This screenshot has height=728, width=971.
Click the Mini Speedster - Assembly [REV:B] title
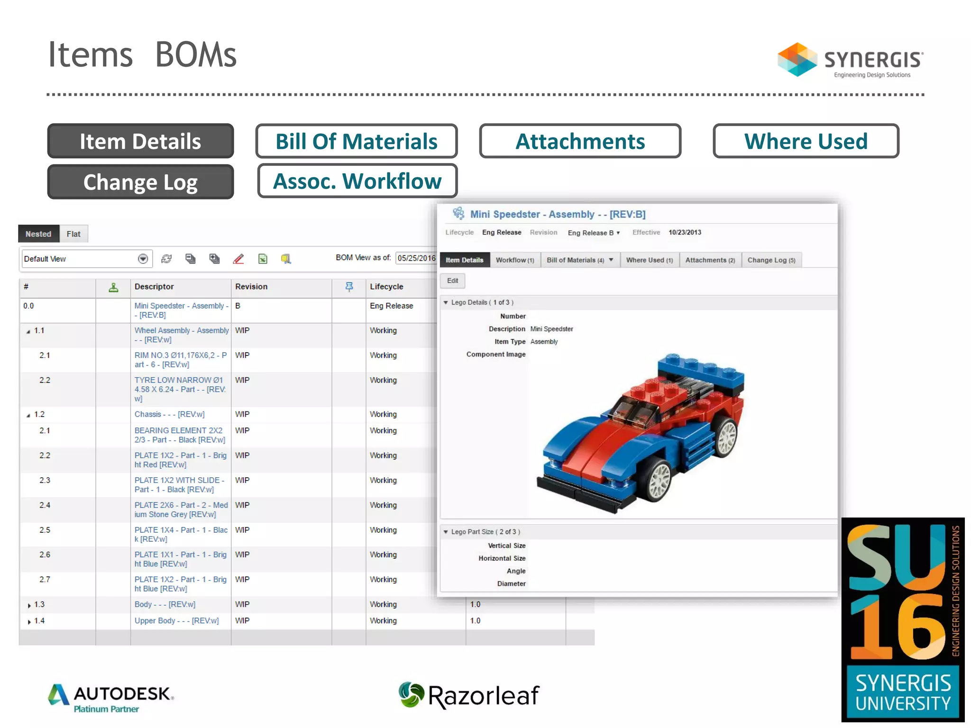point(558,214)
